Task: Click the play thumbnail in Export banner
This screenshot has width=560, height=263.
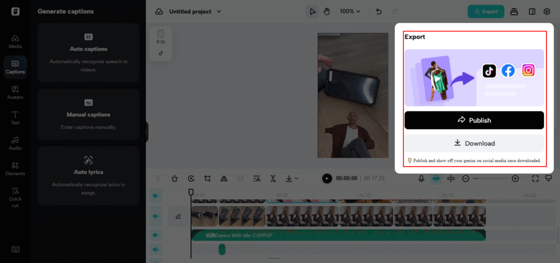Action: (x=437, y=79)
